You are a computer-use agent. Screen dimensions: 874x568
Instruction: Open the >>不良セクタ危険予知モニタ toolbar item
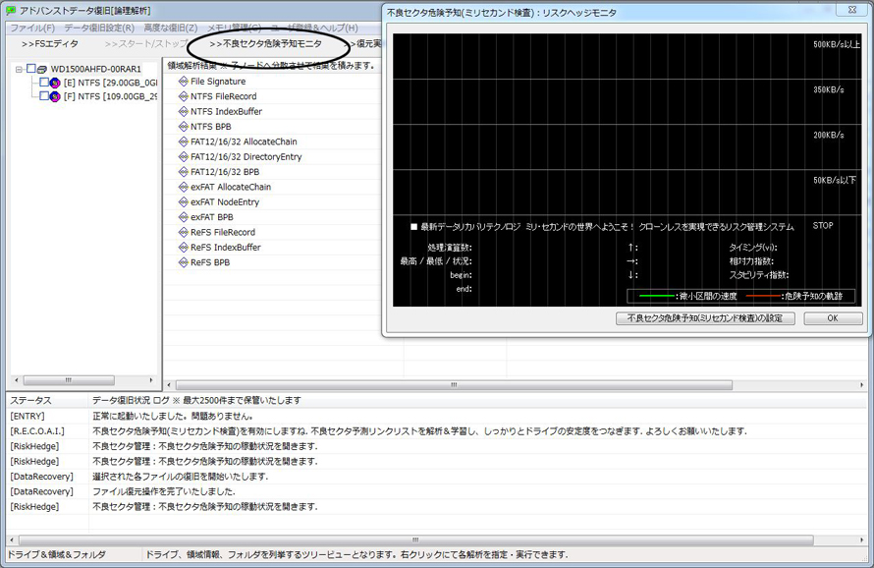(265, 43)
